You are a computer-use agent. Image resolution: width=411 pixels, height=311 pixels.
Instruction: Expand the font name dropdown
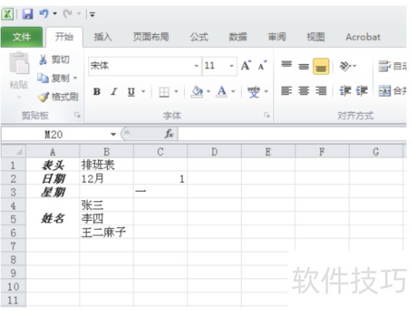(196, 66)
